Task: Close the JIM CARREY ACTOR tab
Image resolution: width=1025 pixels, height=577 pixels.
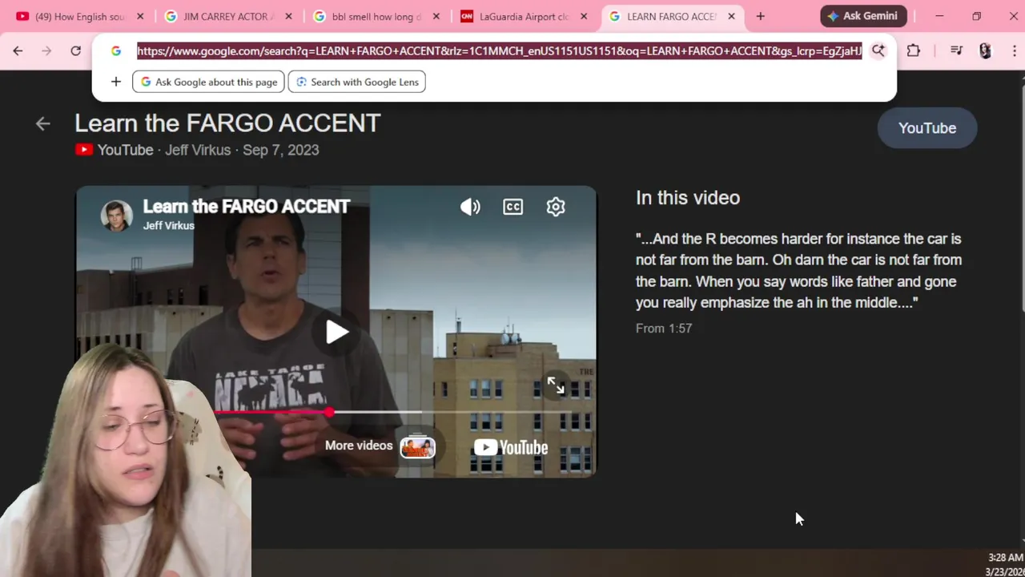Action: point(289,16)
